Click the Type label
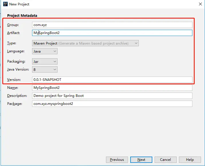 click(x=12, y=43)
